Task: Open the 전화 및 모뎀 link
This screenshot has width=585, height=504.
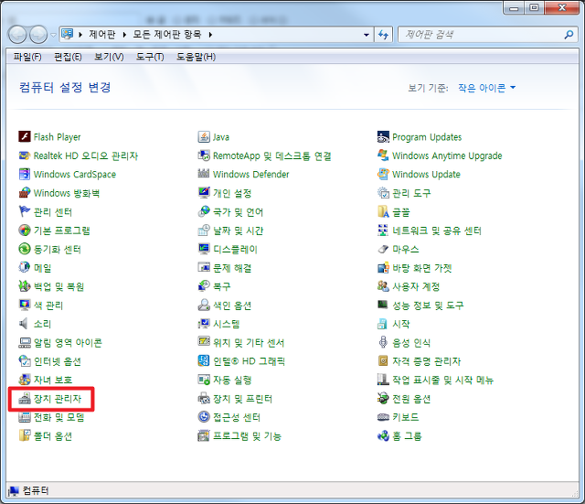Action: tap(58, 417)
